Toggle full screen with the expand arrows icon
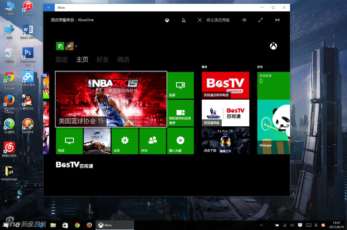 [x=260, y=20]
